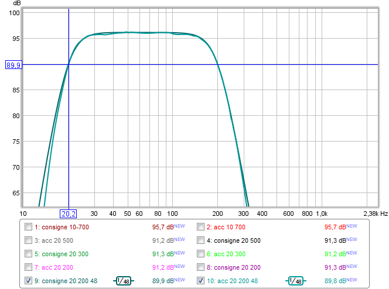Check the '6: acc 20 300' box

(201, 253)
